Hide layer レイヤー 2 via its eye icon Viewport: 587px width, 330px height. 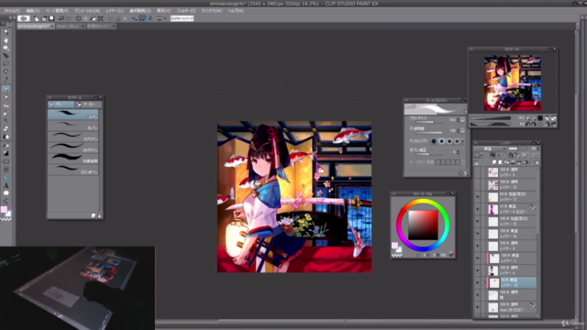point(477,258)
